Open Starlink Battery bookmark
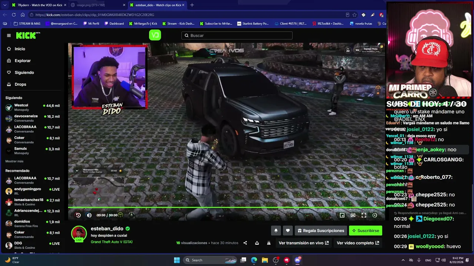Viewport: 474px width, 266px height. point(253,24)
